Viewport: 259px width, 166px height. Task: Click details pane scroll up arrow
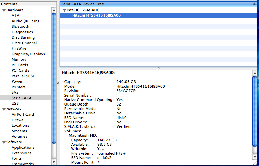pyautogui.click(x=255, y=73)
